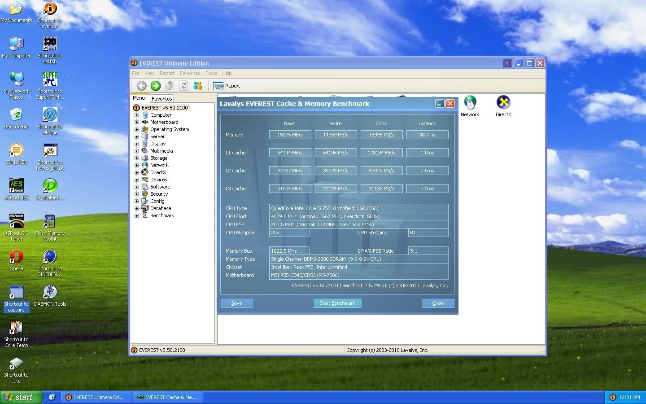Image resolution: width=646 pixels, height=404 pixels.
Task: Open the Favorites menu in menu bar
Action: [x=190, y=73]
